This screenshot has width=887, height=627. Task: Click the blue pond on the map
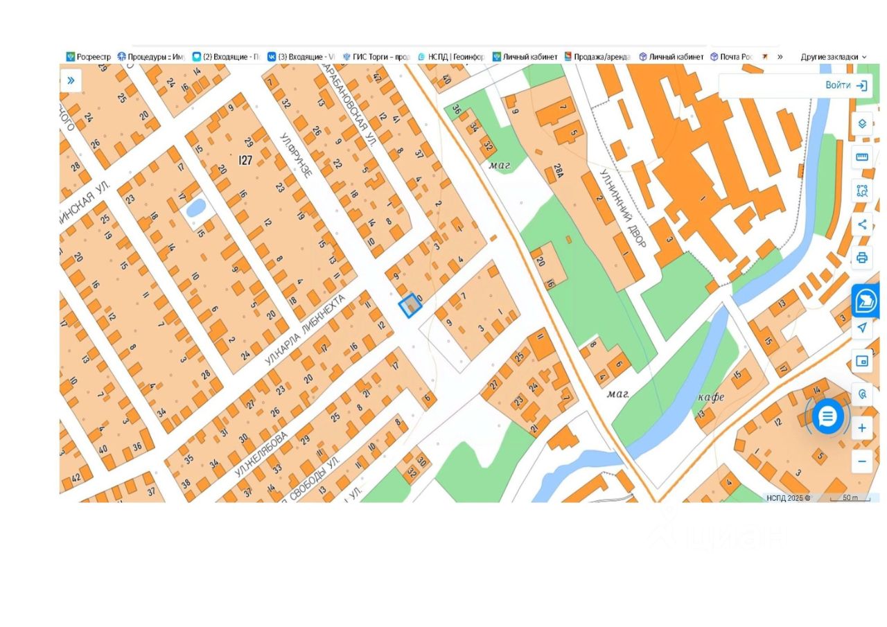click(195, 206)
